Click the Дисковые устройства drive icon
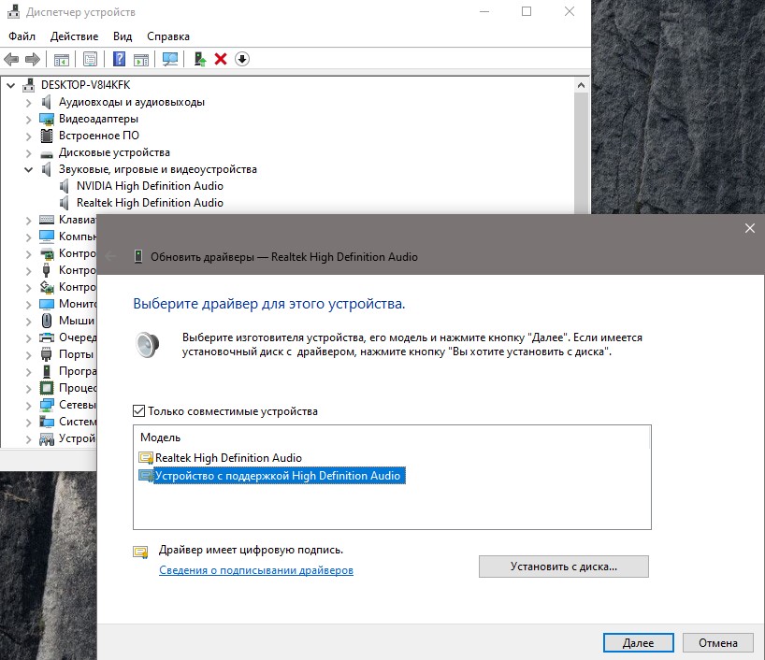Screen dimensions: 765x660 pos(47,154)
